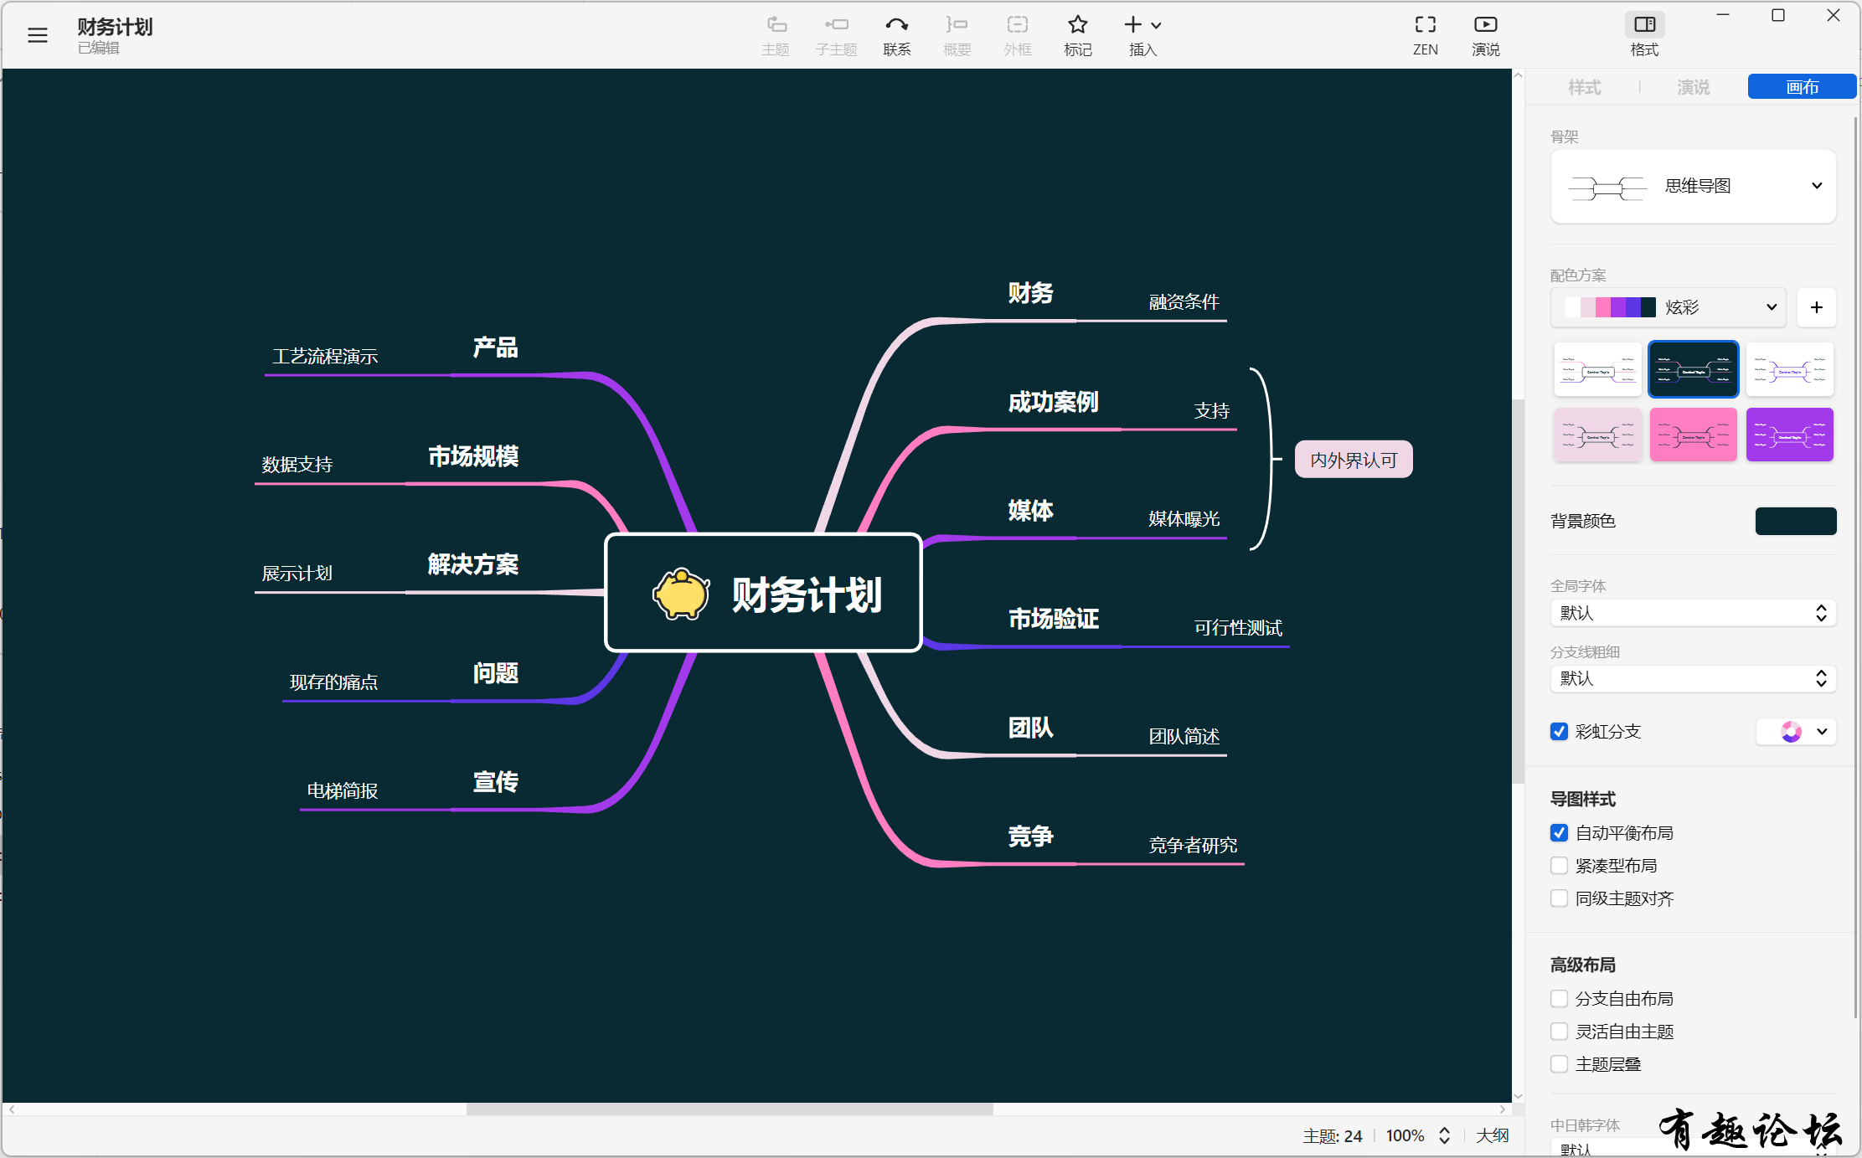Select the 解决方案 branch topic

(x=473, y=565)
